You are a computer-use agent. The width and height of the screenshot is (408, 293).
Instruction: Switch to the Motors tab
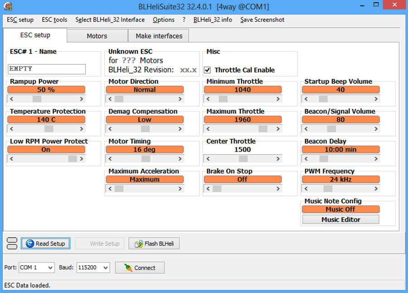97,36
